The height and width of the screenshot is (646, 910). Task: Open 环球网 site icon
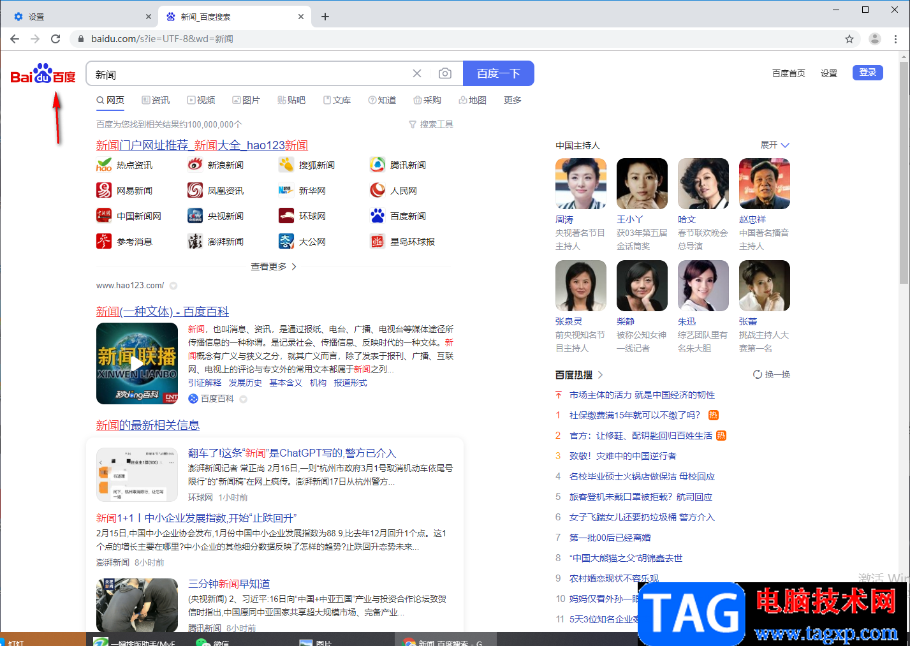[286, 216]
